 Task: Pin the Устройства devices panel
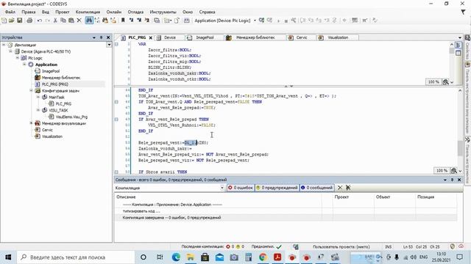click(102, 37)
